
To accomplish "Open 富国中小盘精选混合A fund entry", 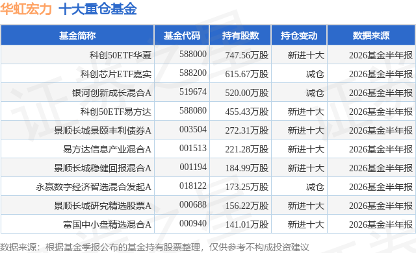I will click(107, 224).
